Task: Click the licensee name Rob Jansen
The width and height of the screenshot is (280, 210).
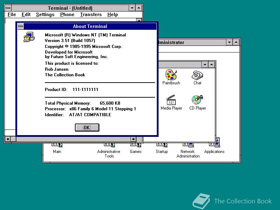Action: click(57, 69)
